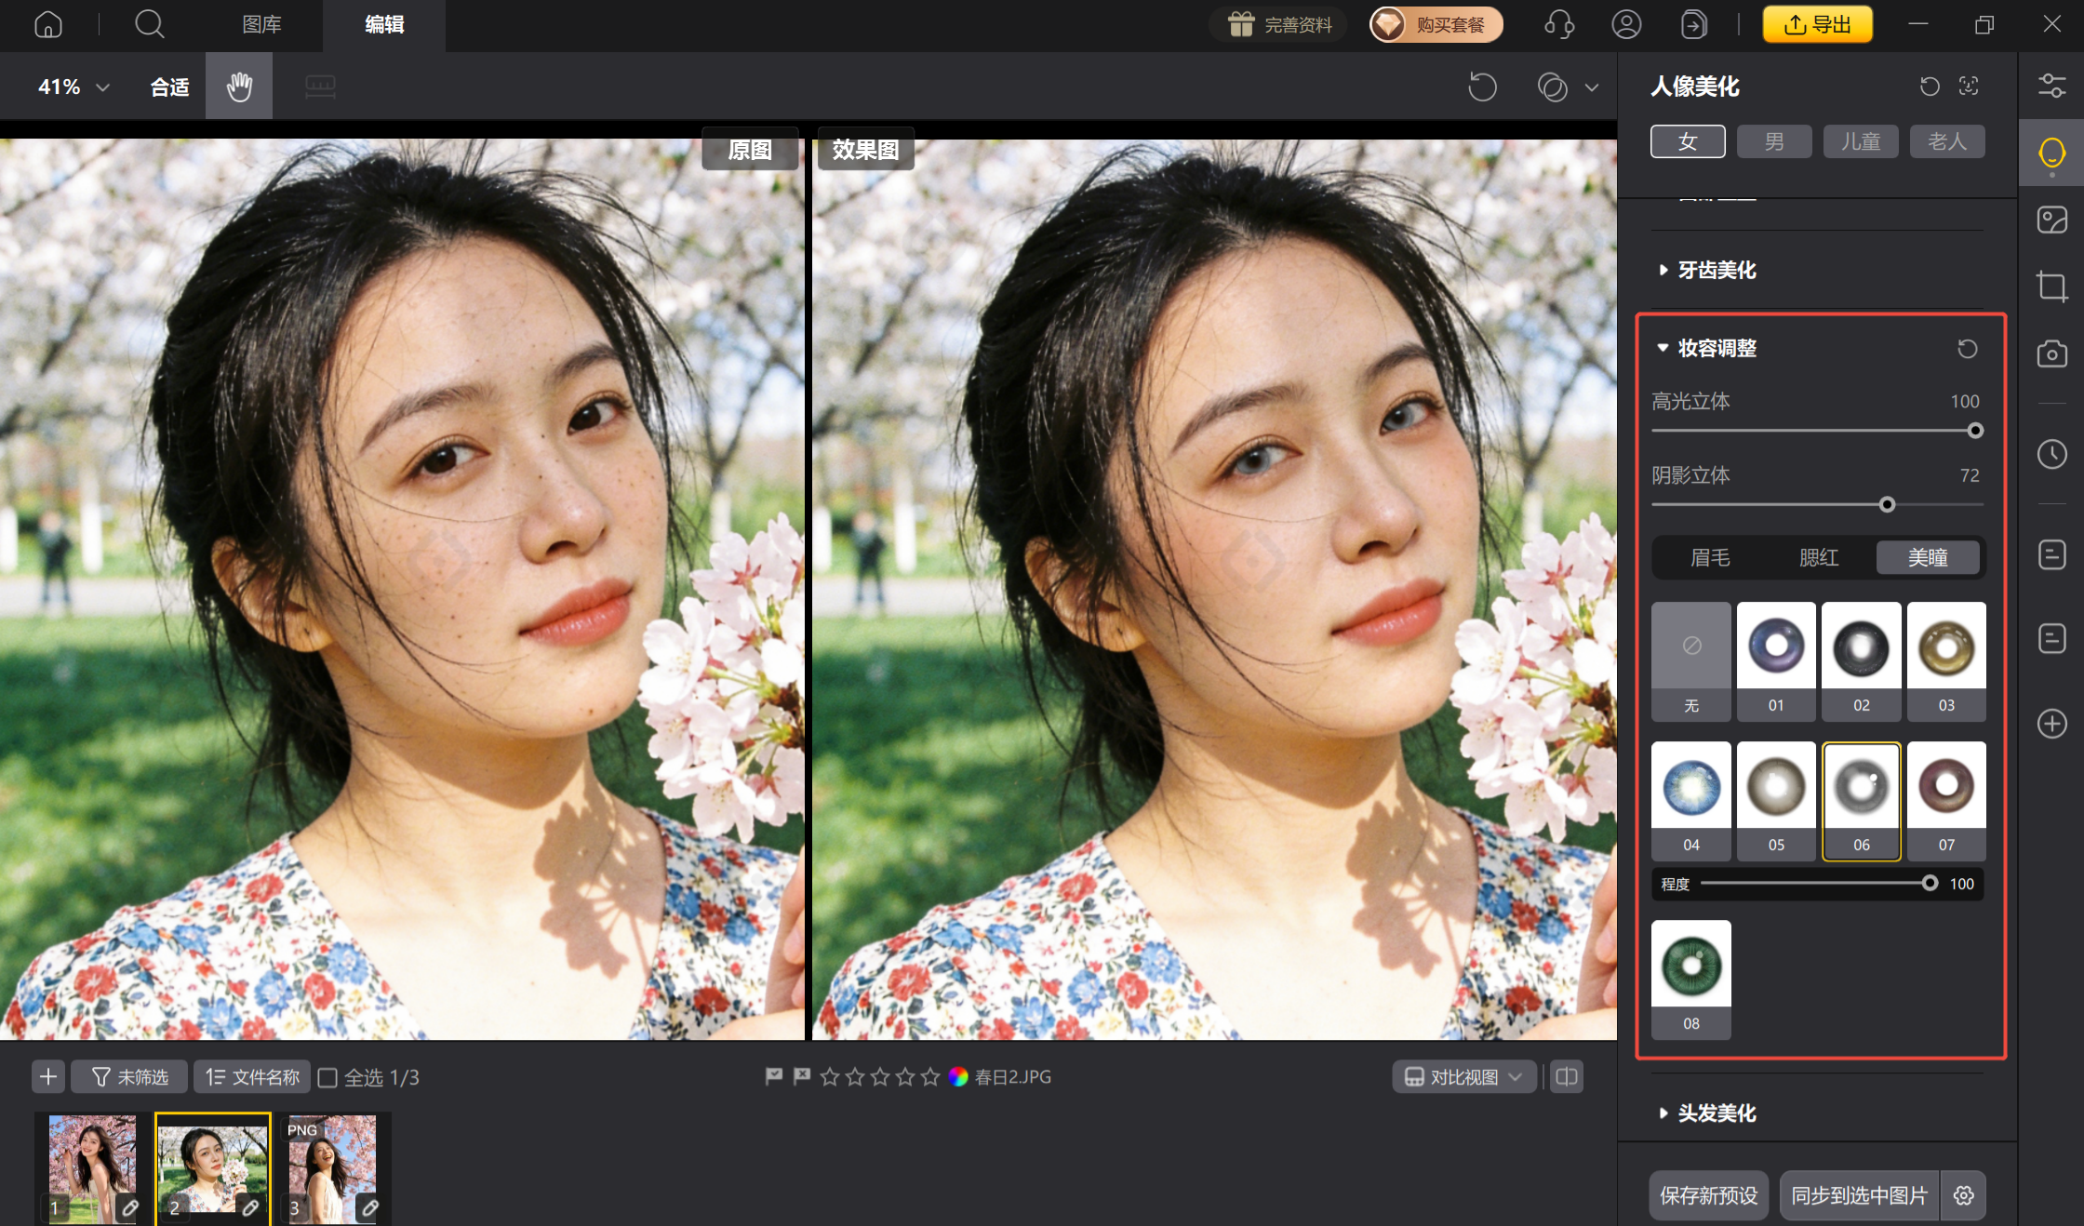Open the crop panel in right sidebar
The height and width of the screenshot is (1226, 2084).
(2051, 287)
